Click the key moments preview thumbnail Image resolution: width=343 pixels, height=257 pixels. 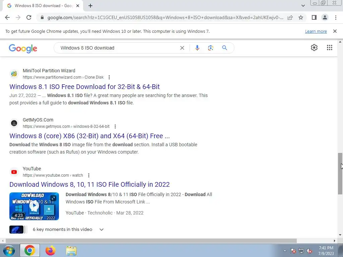[x=16, y=230]
